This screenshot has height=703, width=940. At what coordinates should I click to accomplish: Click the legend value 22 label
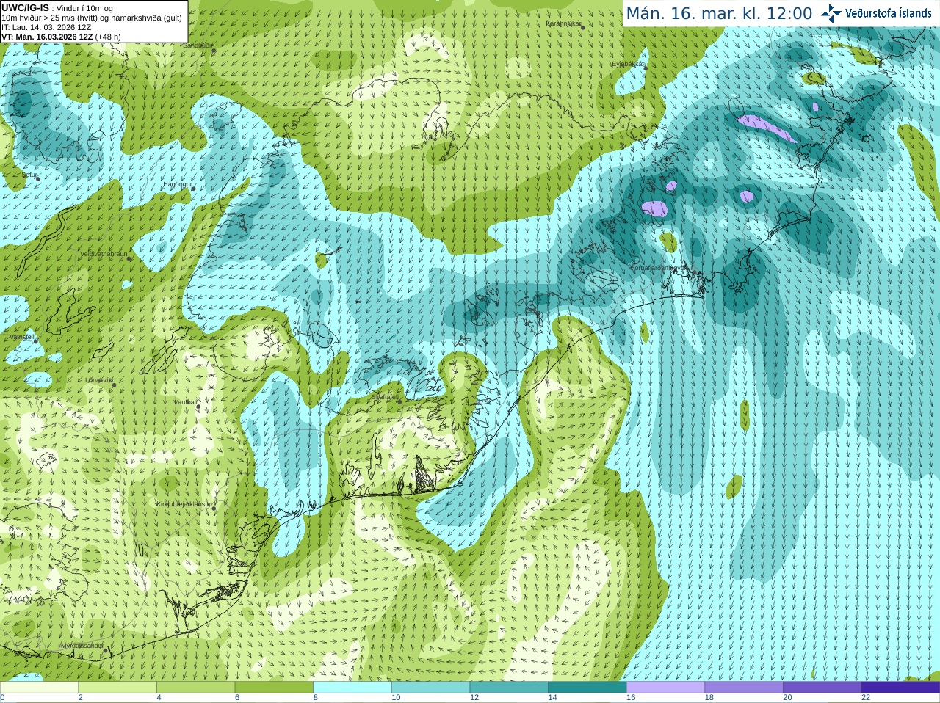pos(866,698)
